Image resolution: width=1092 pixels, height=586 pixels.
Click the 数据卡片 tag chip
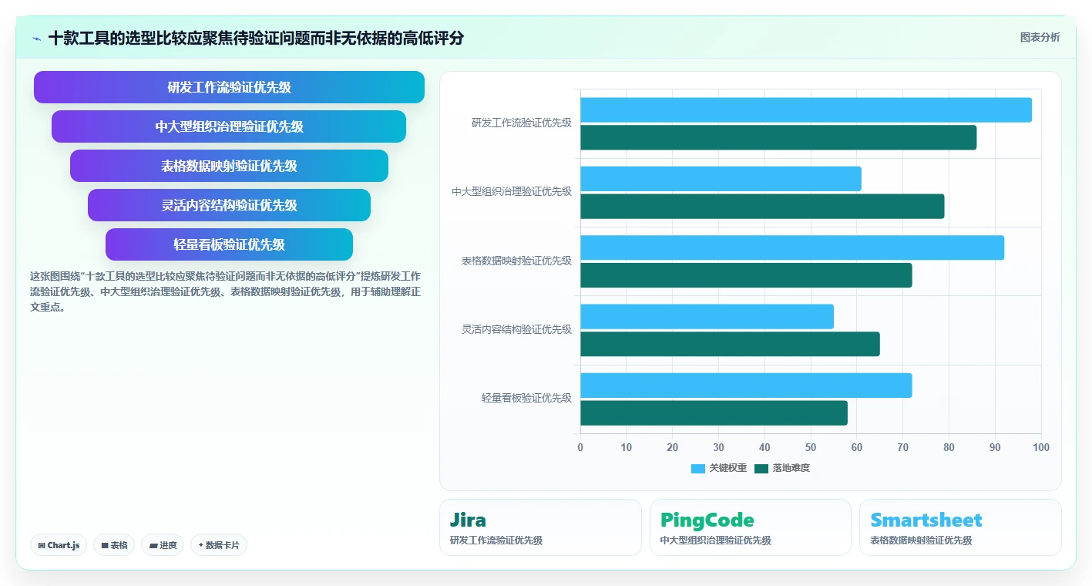click(219, 545)
